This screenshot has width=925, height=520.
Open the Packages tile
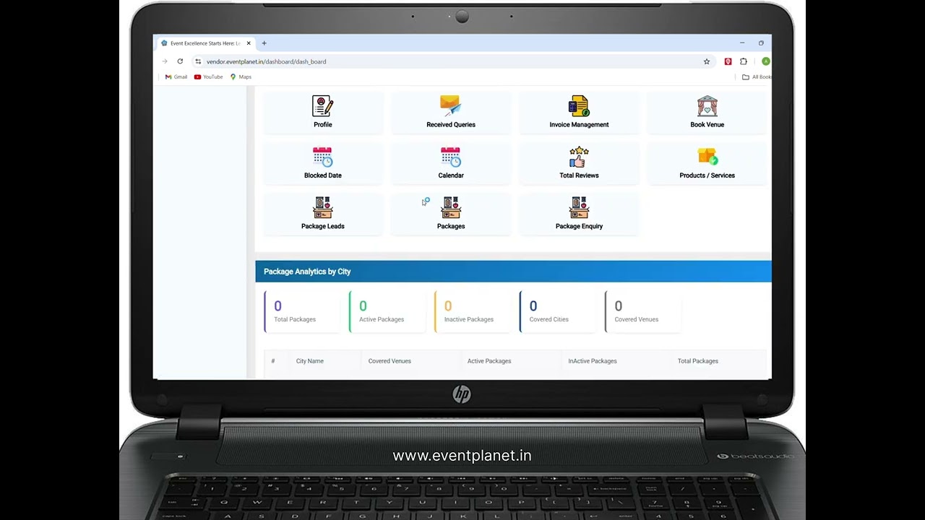point(450,214)
